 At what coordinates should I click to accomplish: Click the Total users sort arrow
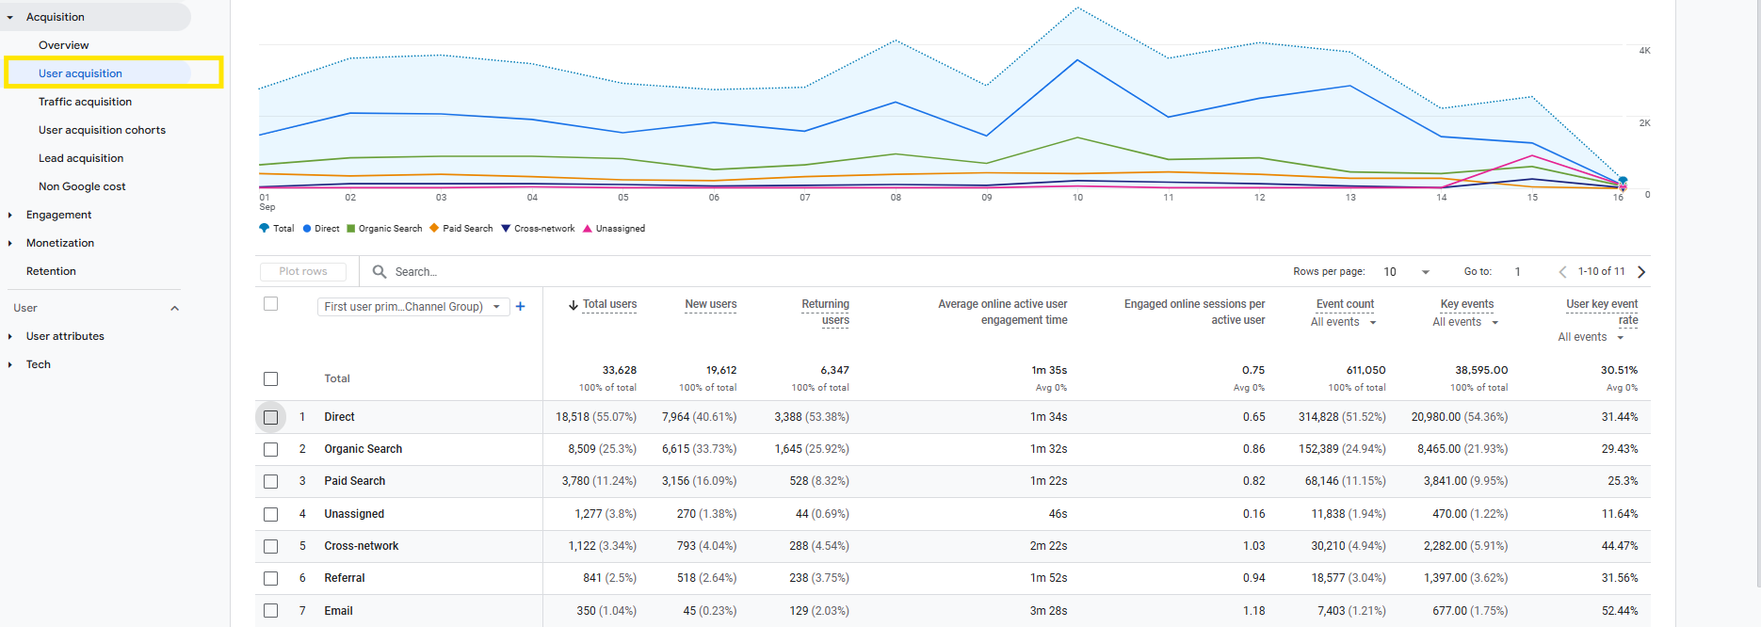[x=573, y=304]
